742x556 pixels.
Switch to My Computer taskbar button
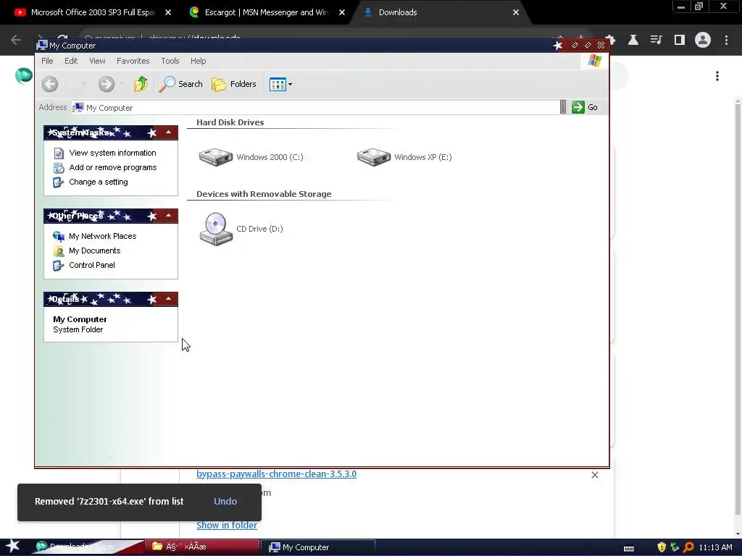[x=318, y=547]
